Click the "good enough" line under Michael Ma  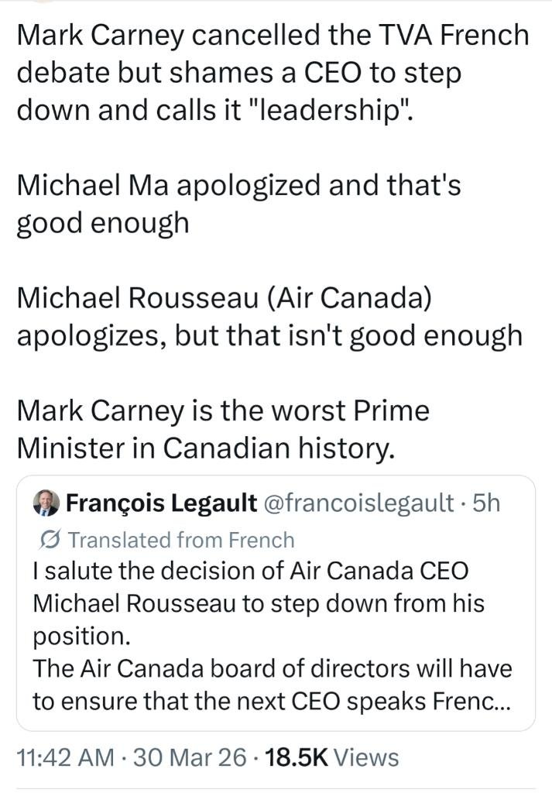[102, 222]
